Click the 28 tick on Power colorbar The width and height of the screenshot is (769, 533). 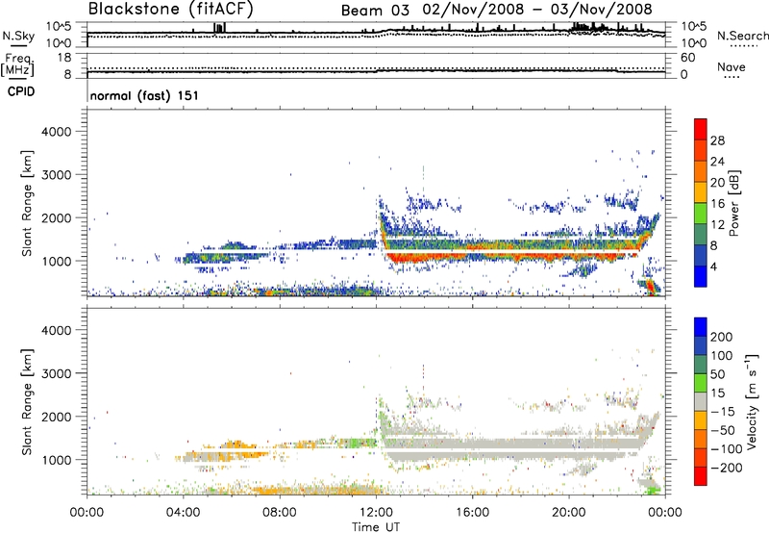tap(717, 140)
